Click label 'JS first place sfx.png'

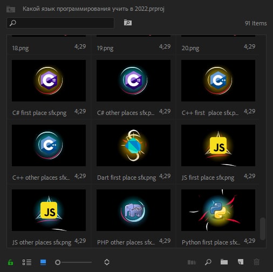[208, 178]
